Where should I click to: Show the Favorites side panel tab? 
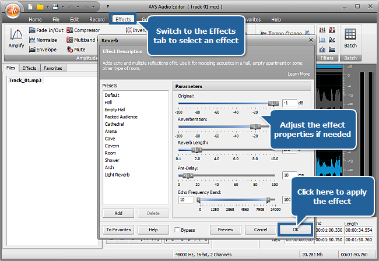(52, 68)
